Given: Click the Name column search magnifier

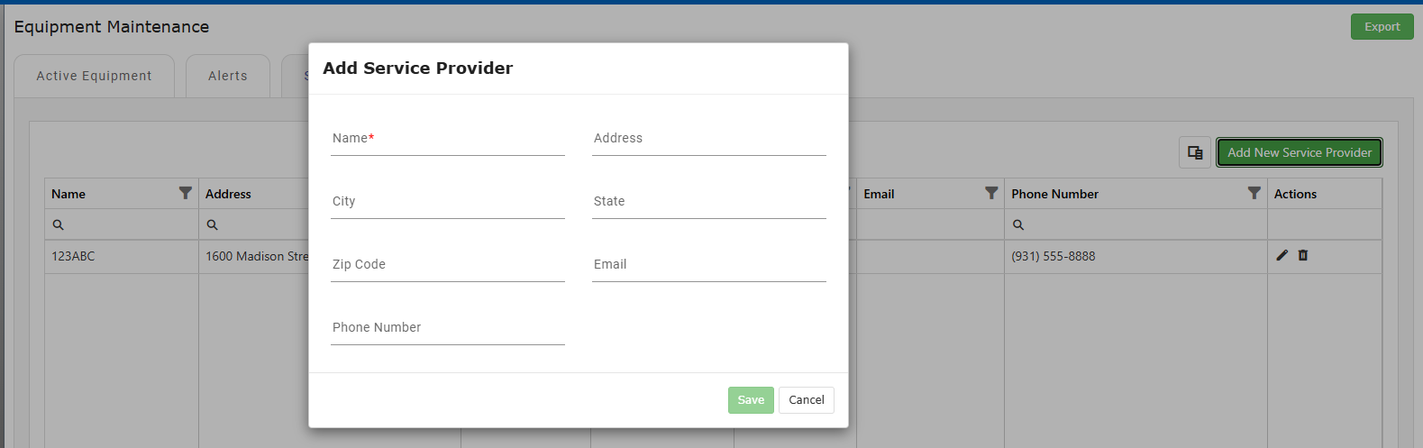Looking at the screenshot, I should pos(58,224).
